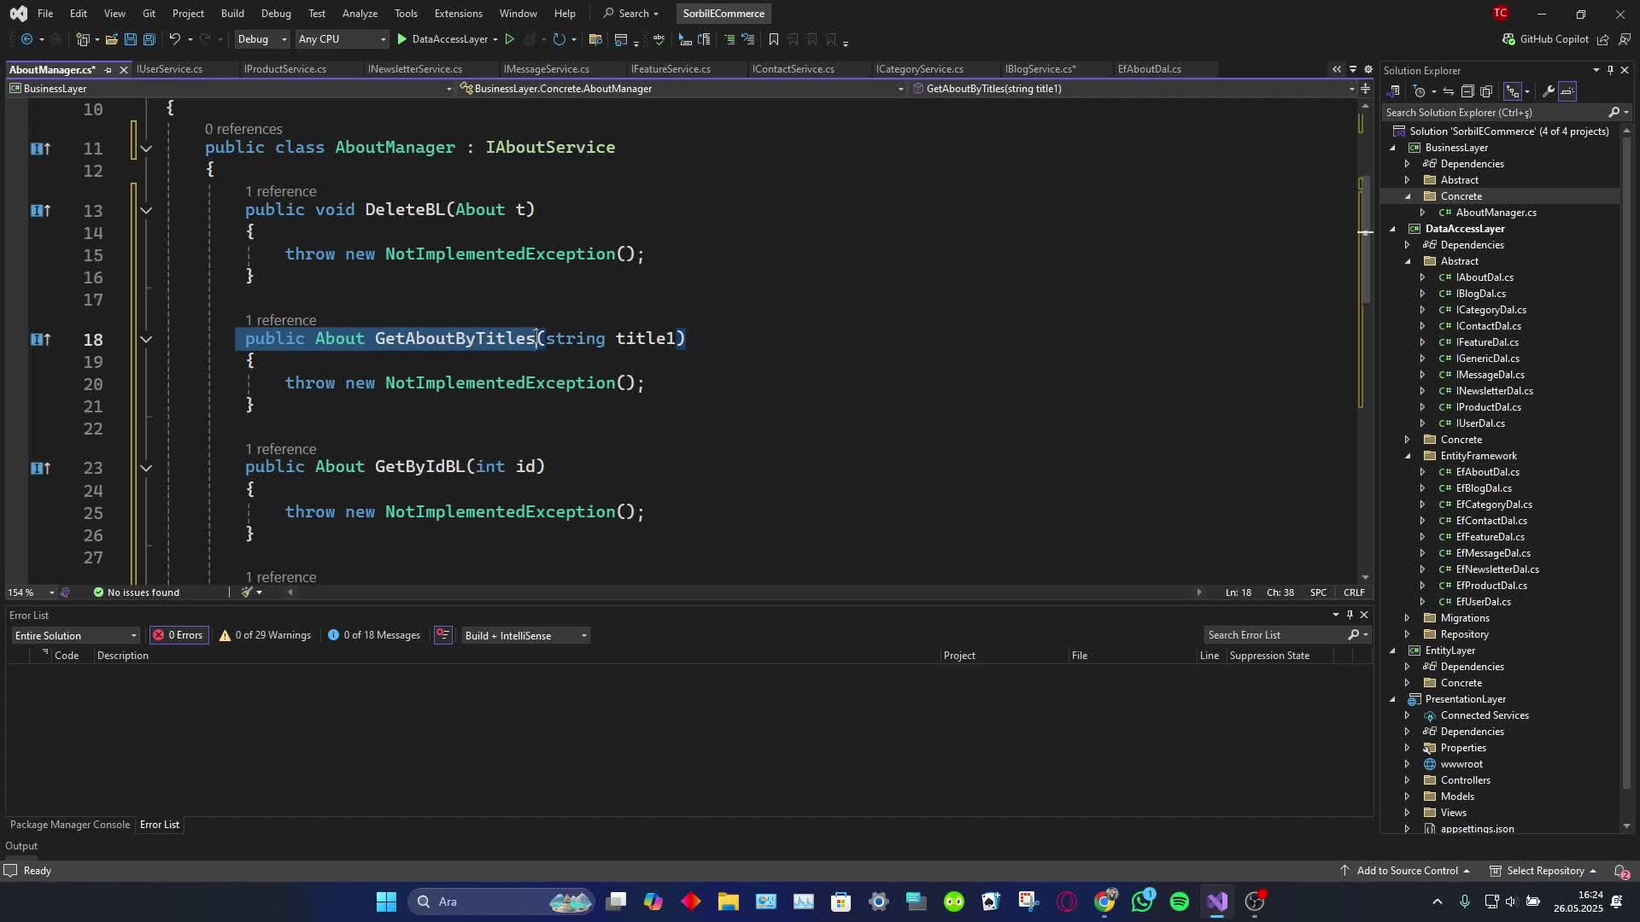This screenshot has width=1640, height=922.
Task: Switch to IUserService.cs tab
Action: tap(169, 69)
